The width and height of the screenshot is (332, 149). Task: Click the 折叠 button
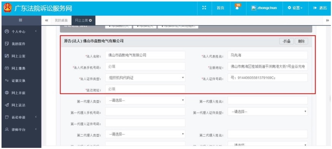click(x=286, y=41)
